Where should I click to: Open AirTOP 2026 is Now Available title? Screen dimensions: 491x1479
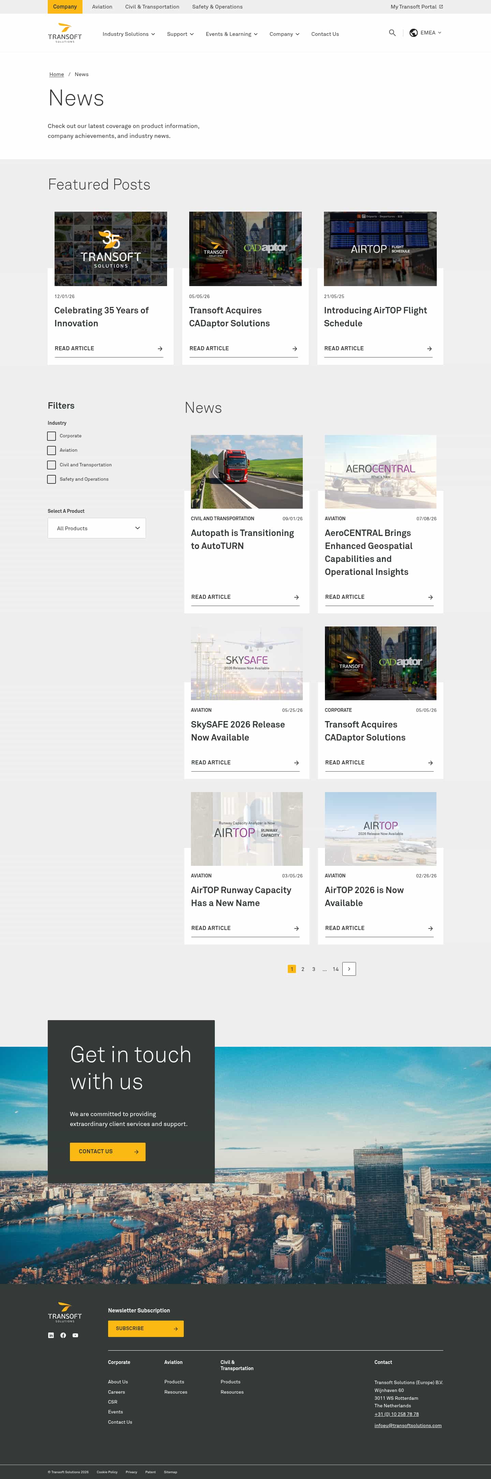coord(364,896)
